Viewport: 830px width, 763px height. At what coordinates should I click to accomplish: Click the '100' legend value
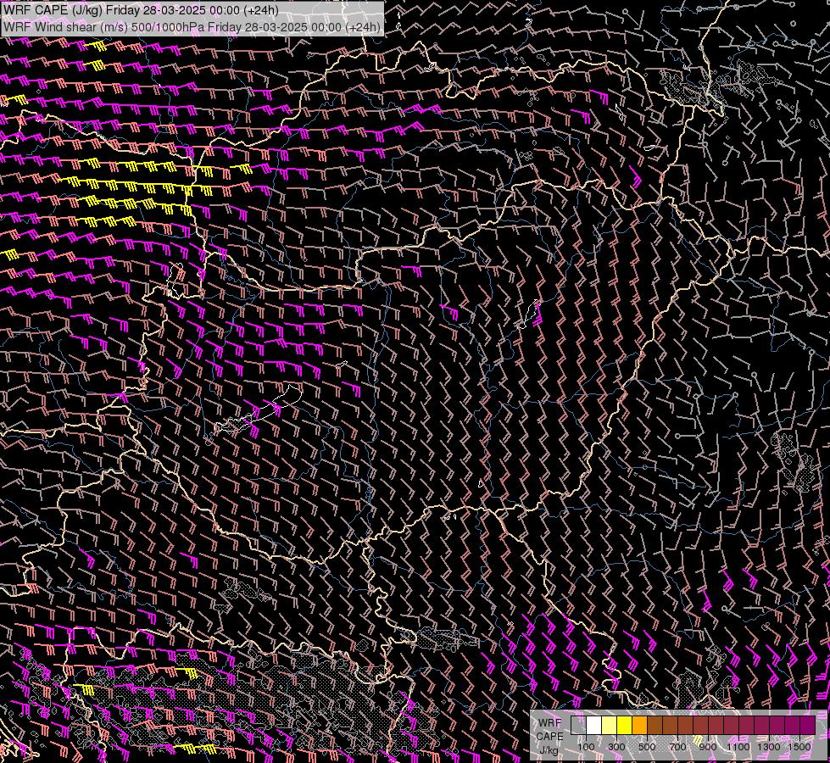click(586, 747)
